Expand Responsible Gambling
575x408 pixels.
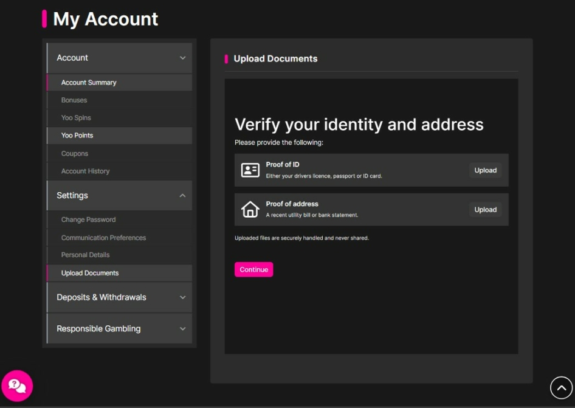point(119,328)
